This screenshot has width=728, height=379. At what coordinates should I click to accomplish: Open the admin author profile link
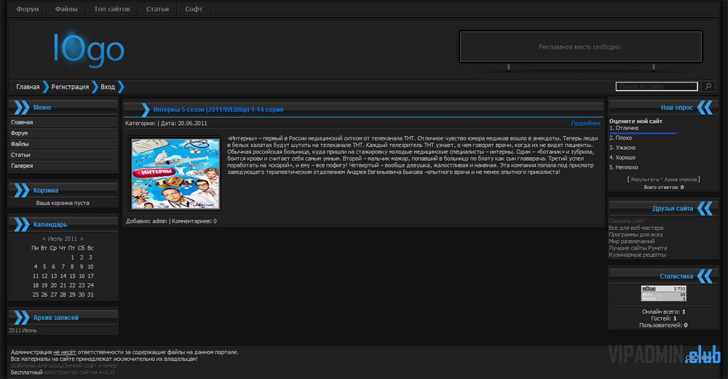tap(159, 221)
